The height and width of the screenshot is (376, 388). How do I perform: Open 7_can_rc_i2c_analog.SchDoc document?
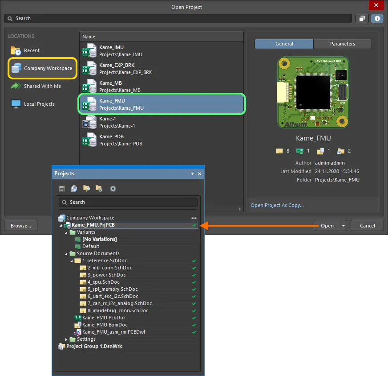pos(120,304)
